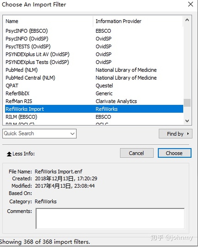The height and width of the screenshot is (247, 198).
Task: Close the Choose An Import Filter dialog
Action: coord(191,4)
